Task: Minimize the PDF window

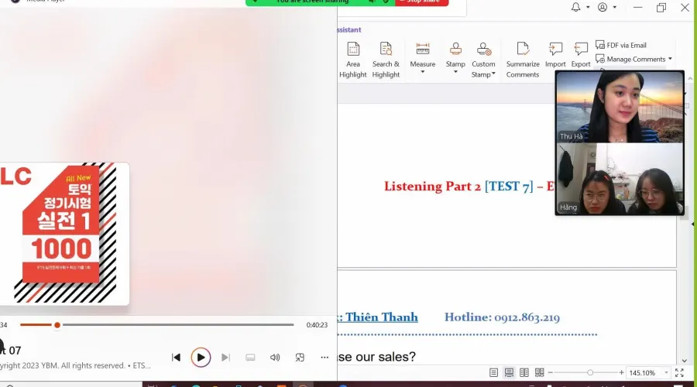Action: [x=638, y=7]
